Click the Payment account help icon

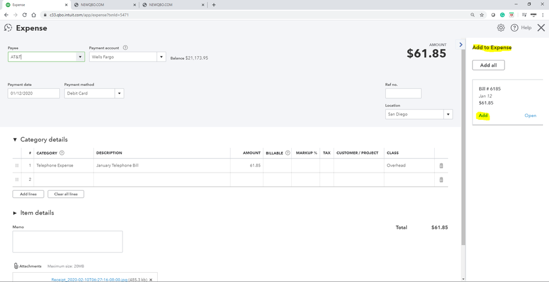(125, 48)
